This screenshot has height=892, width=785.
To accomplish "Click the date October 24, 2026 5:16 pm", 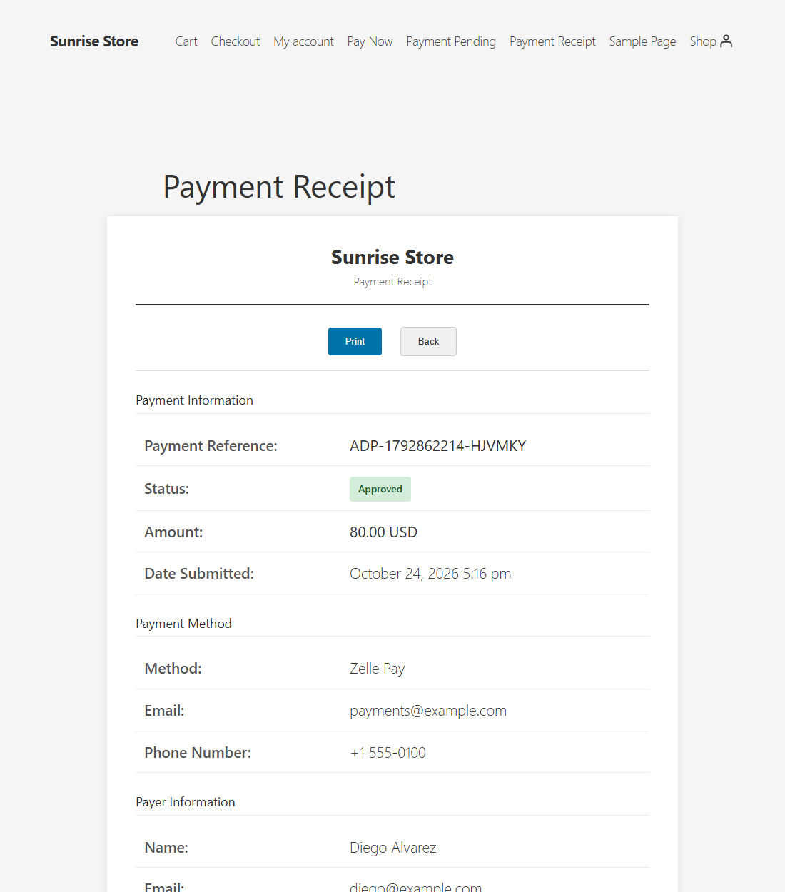I will point(430,574).
